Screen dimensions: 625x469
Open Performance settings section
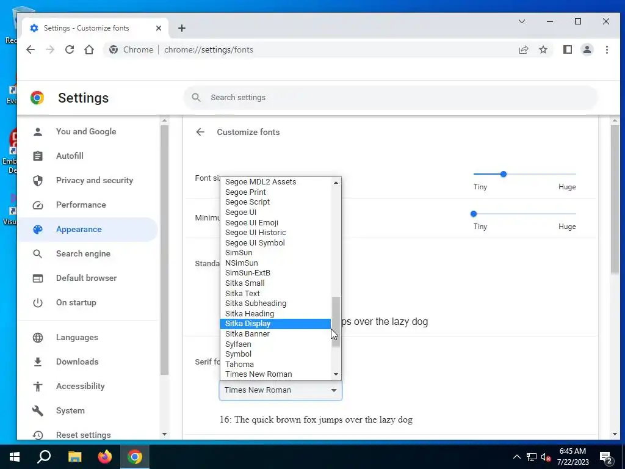(81, 205)
